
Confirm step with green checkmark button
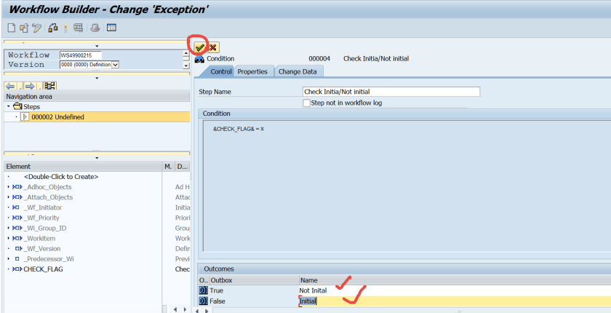click(200, 47)
